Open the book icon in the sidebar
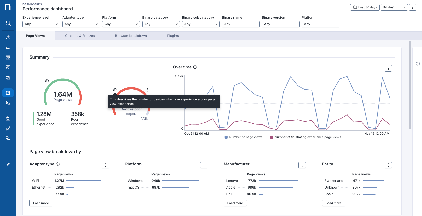The image size is (422, 216). (8, 149)
